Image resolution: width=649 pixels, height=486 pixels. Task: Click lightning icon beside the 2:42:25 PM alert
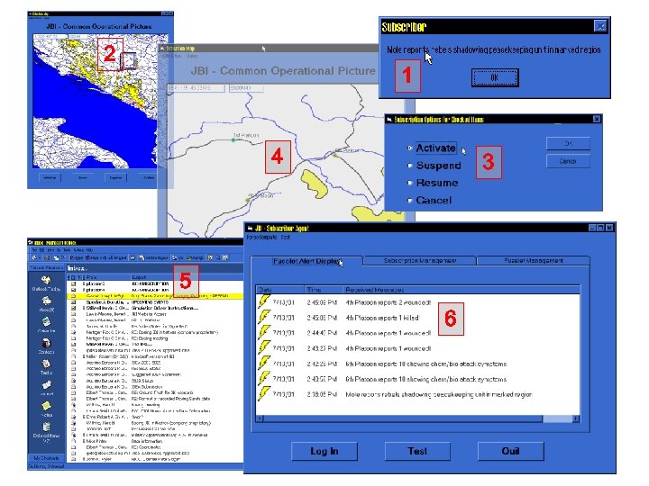pos(263,364)
